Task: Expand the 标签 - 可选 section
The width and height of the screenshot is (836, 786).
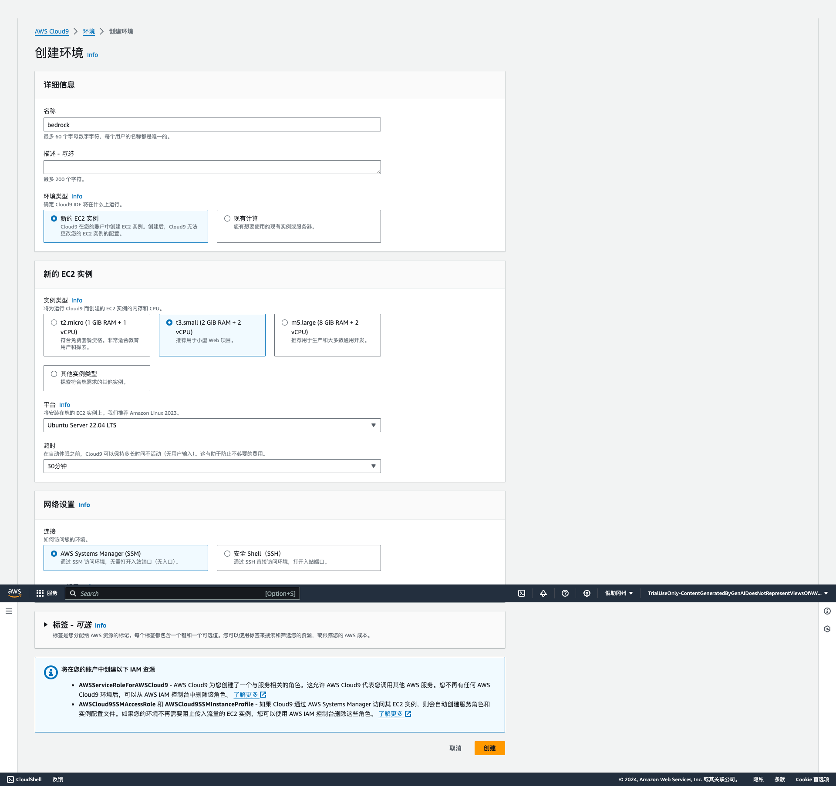Action: pyautogui.click(x=46, y=625)
